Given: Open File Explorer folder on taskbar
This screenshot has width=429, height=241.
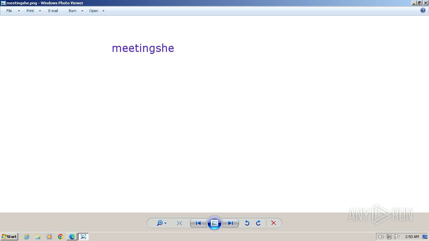Looking at the screenshot, I should [x=38, y=237].
